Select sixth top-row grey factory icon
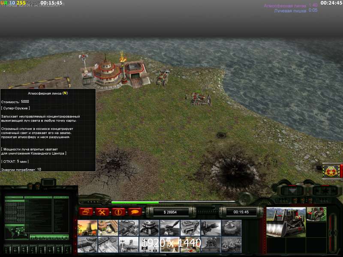 (x=190, y=228)
